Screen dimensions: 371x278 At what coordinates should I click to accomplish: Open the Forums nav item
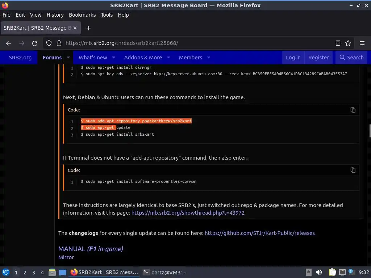coord(52,58)
